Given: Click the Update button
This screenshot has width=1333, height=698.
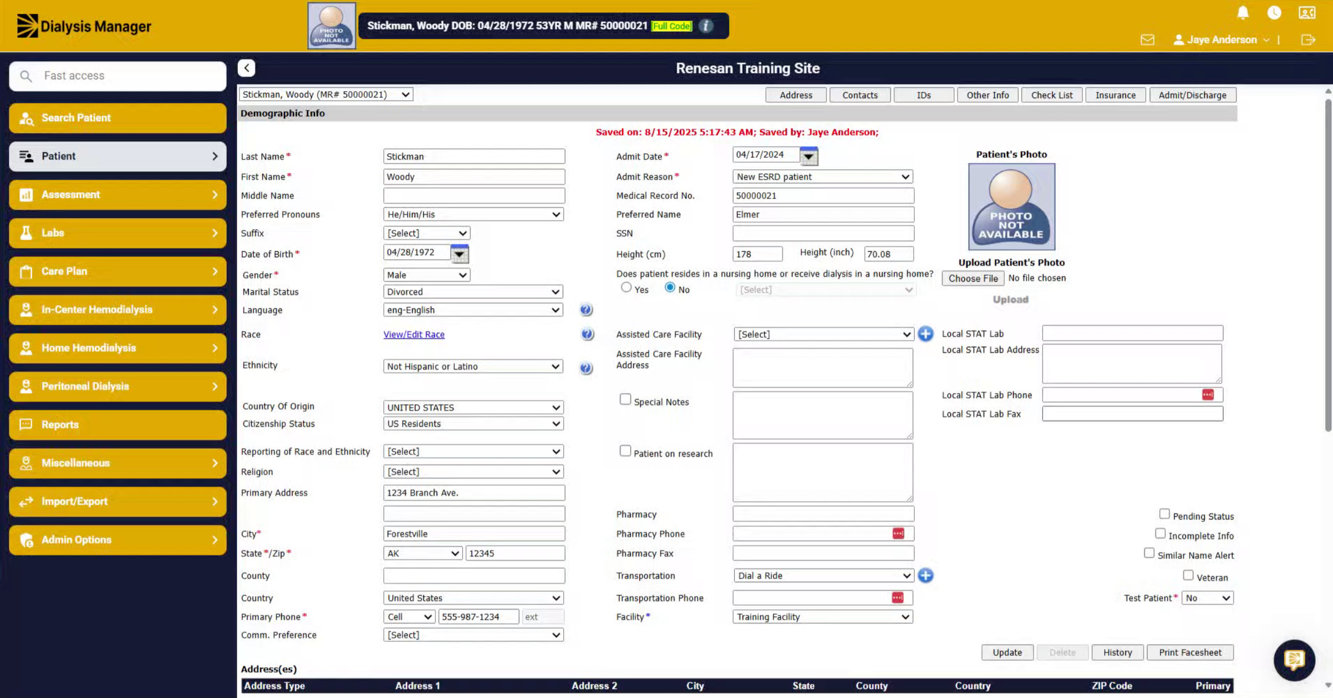Looking at the screenshot, I should (x=1007, y=652).
